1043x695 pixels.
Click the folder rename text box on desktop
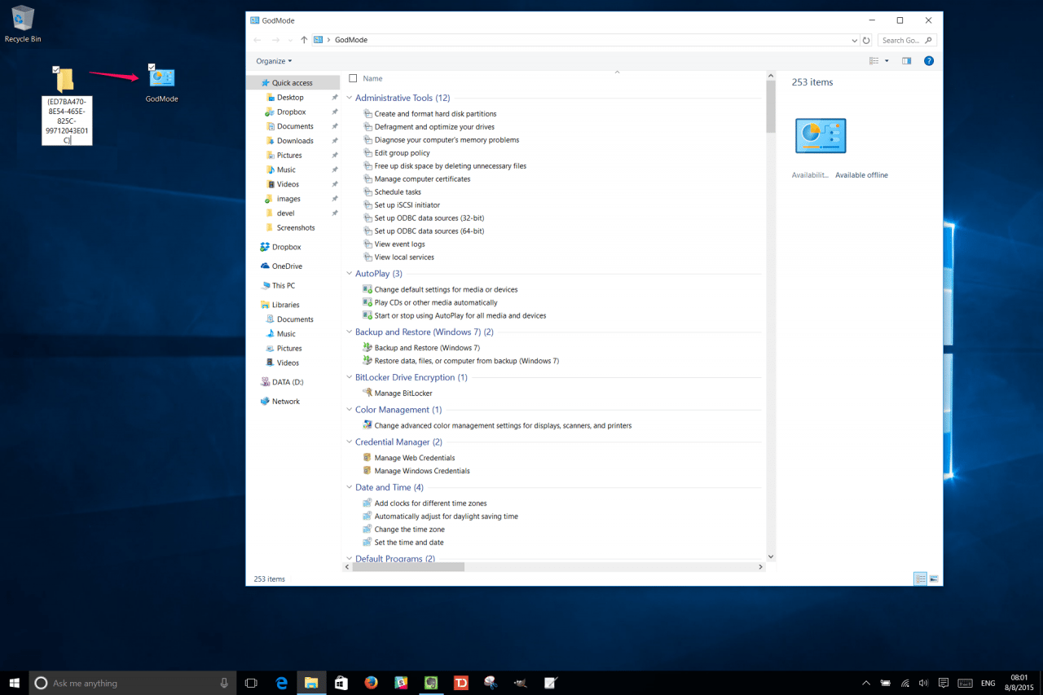coord(67,121)
